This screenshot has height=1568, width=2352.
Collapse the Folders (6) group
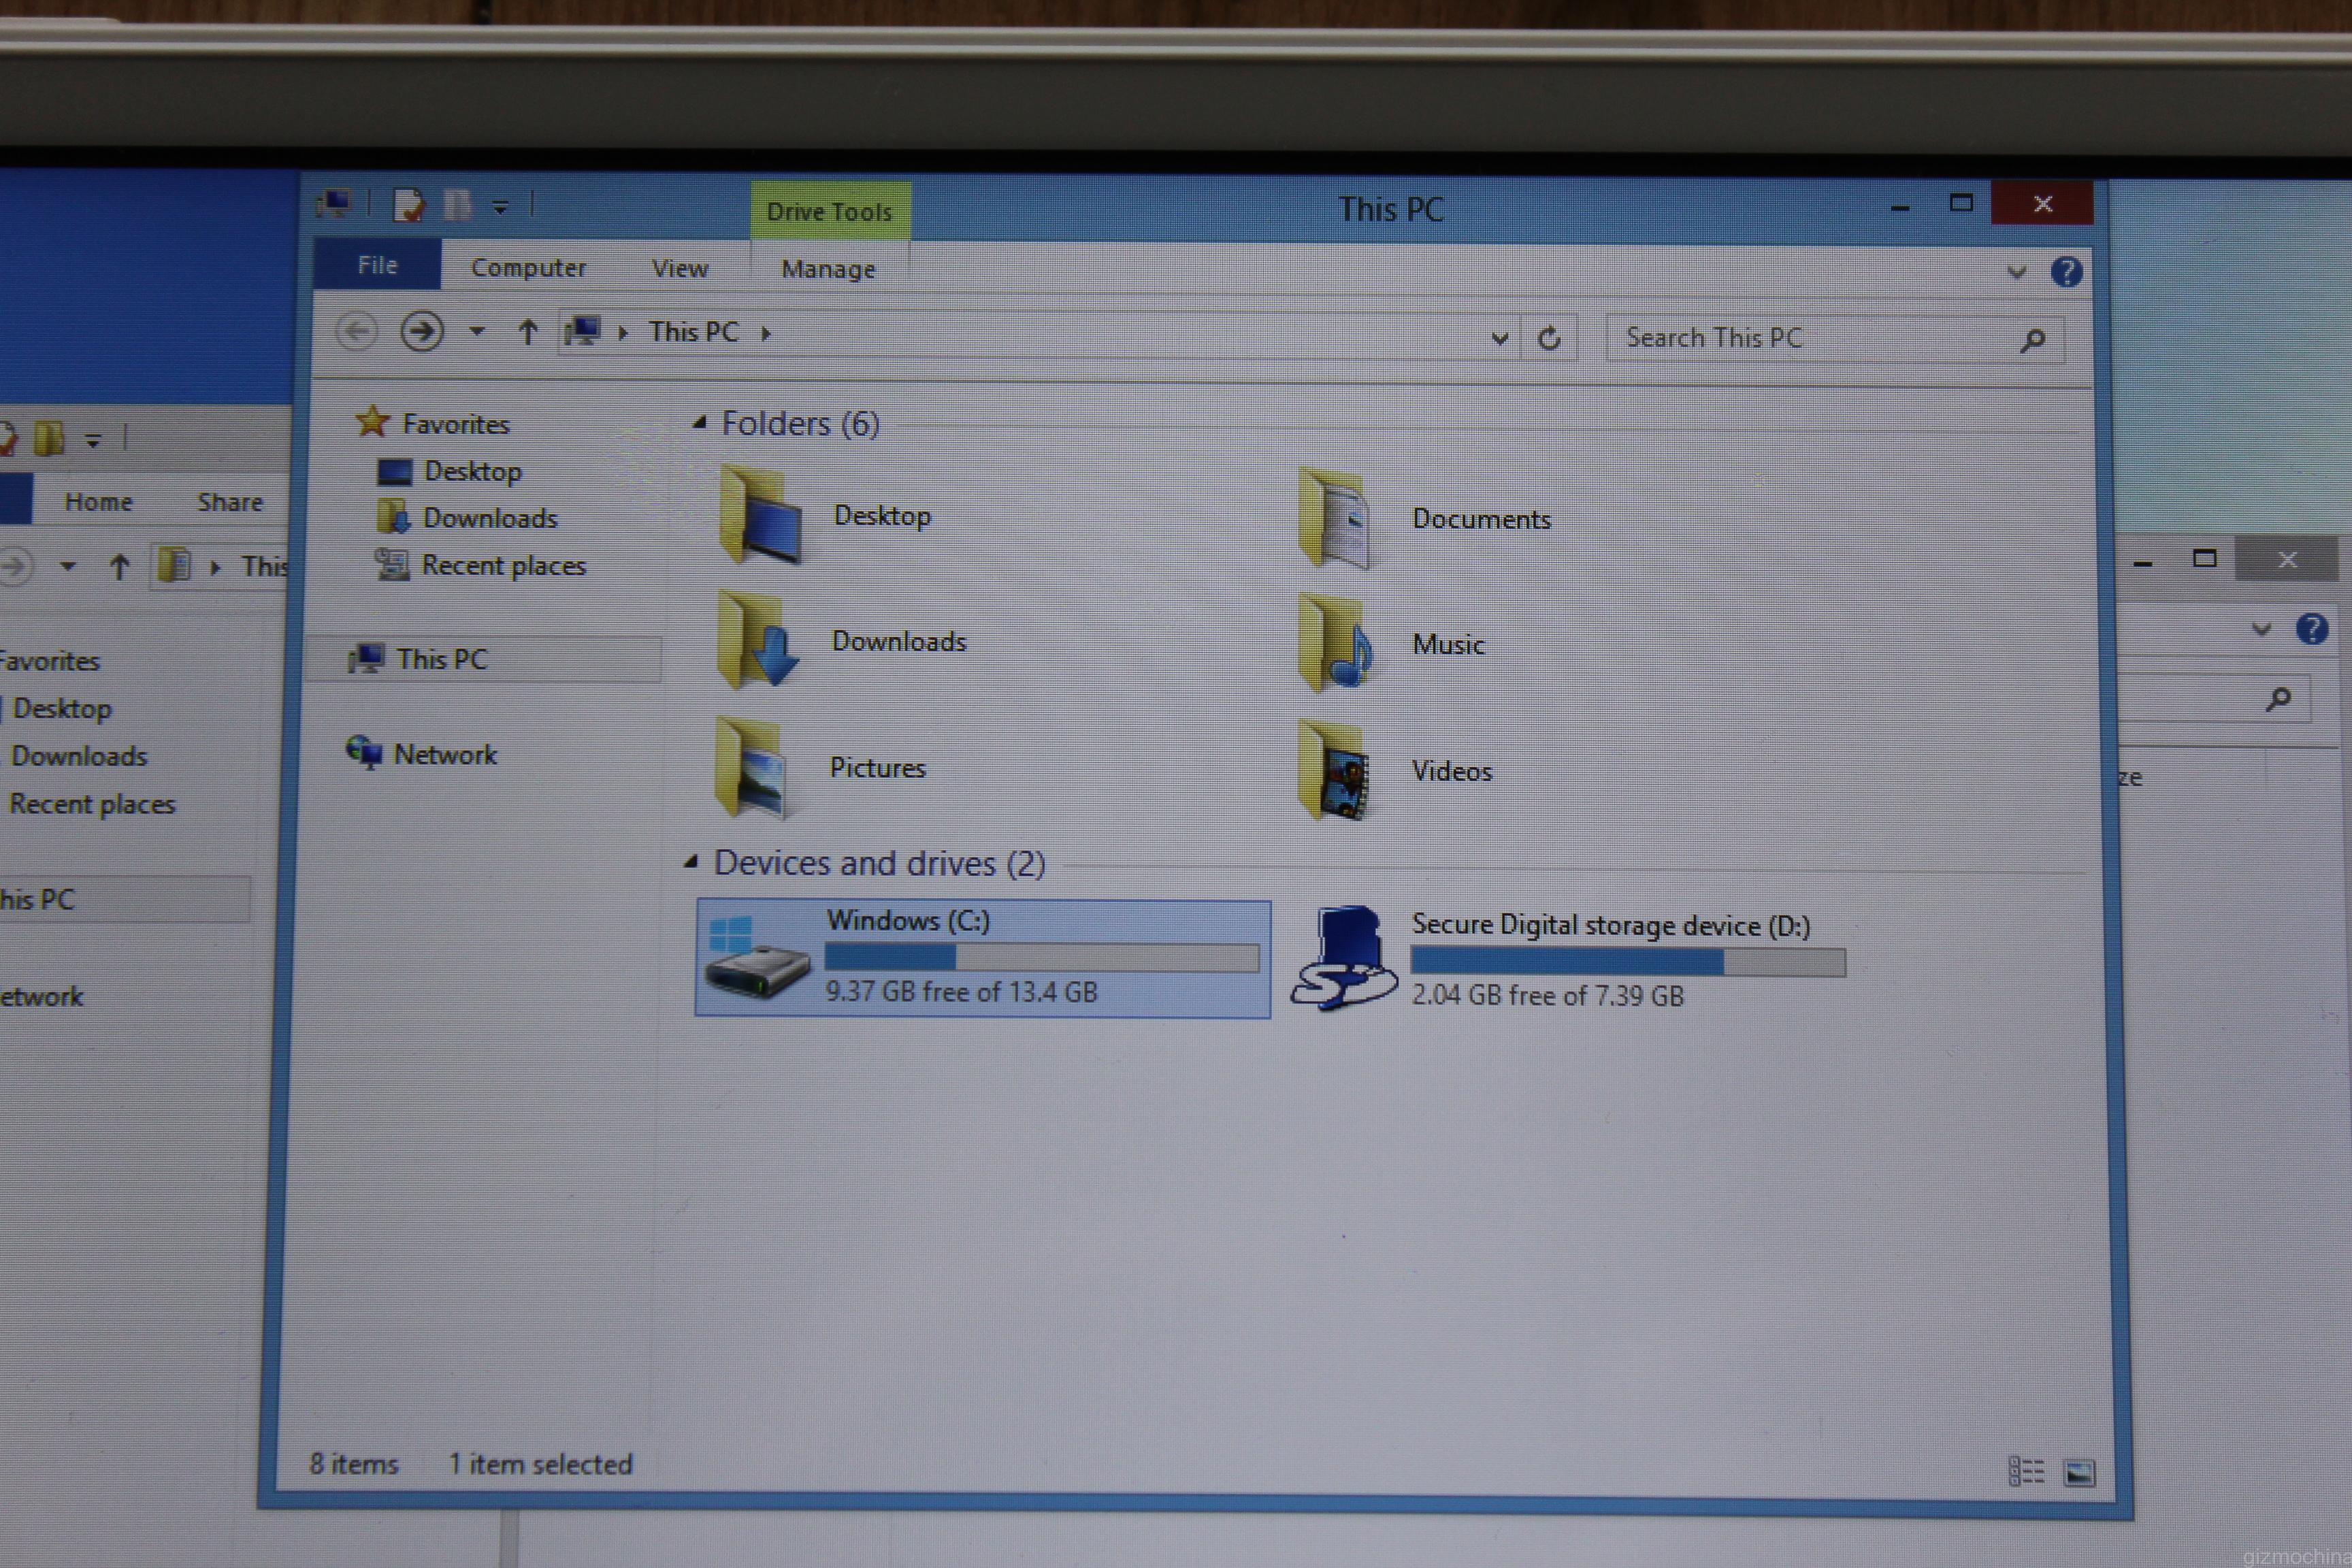pyautogui.click(x=700, y=423)
